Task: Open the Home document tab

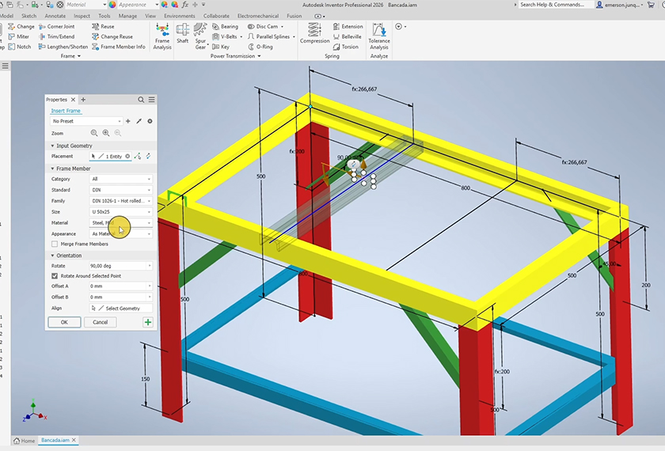Action: pos(23,441)
